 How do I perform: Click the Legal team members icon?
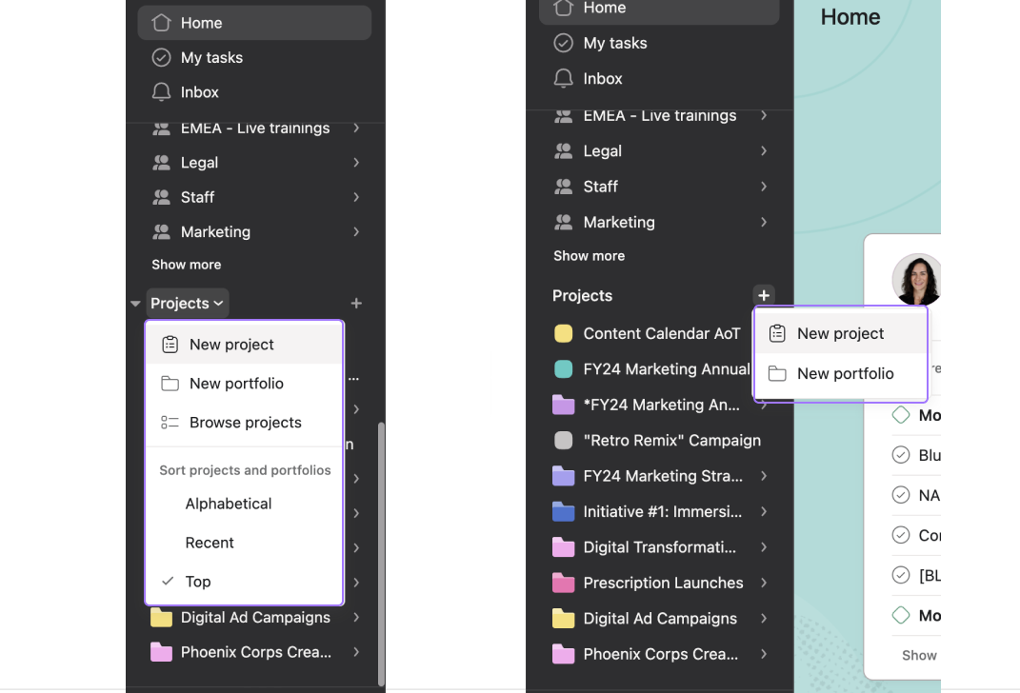(x=162, y=162)
